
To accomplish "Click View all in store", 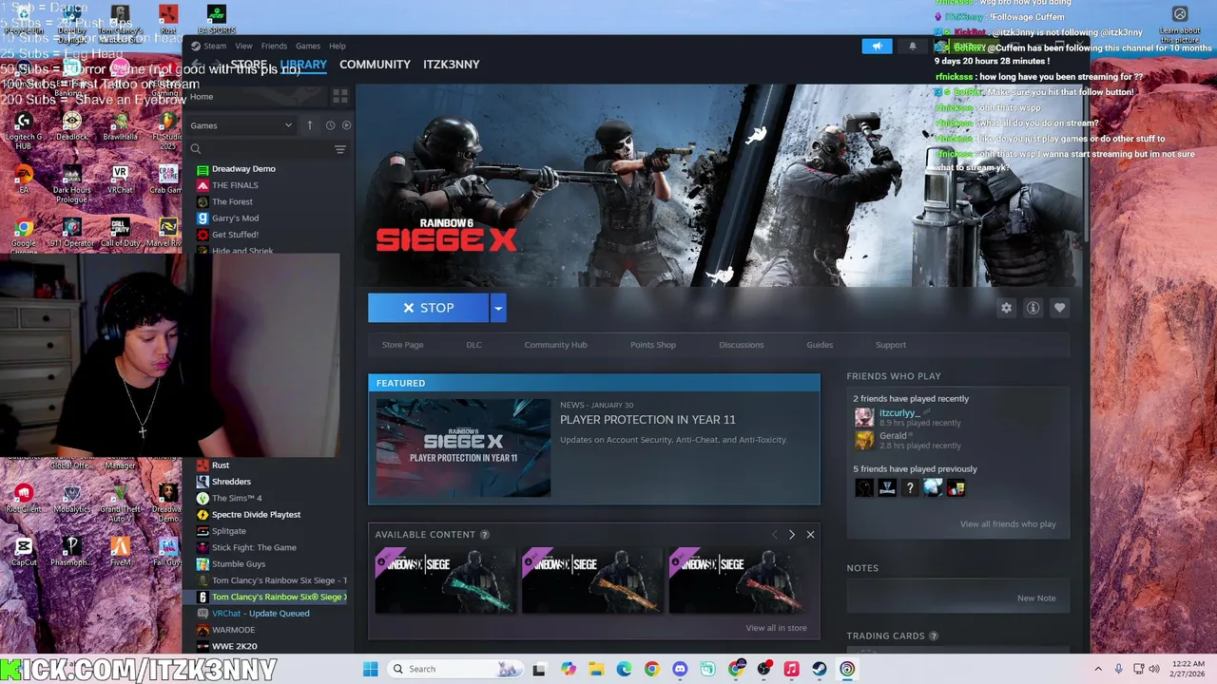I will click(x=776, y=628).
